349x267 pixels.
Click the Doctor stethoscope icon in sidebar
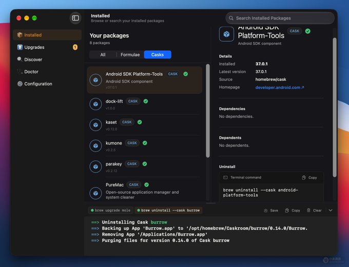(x=20, y=72)
